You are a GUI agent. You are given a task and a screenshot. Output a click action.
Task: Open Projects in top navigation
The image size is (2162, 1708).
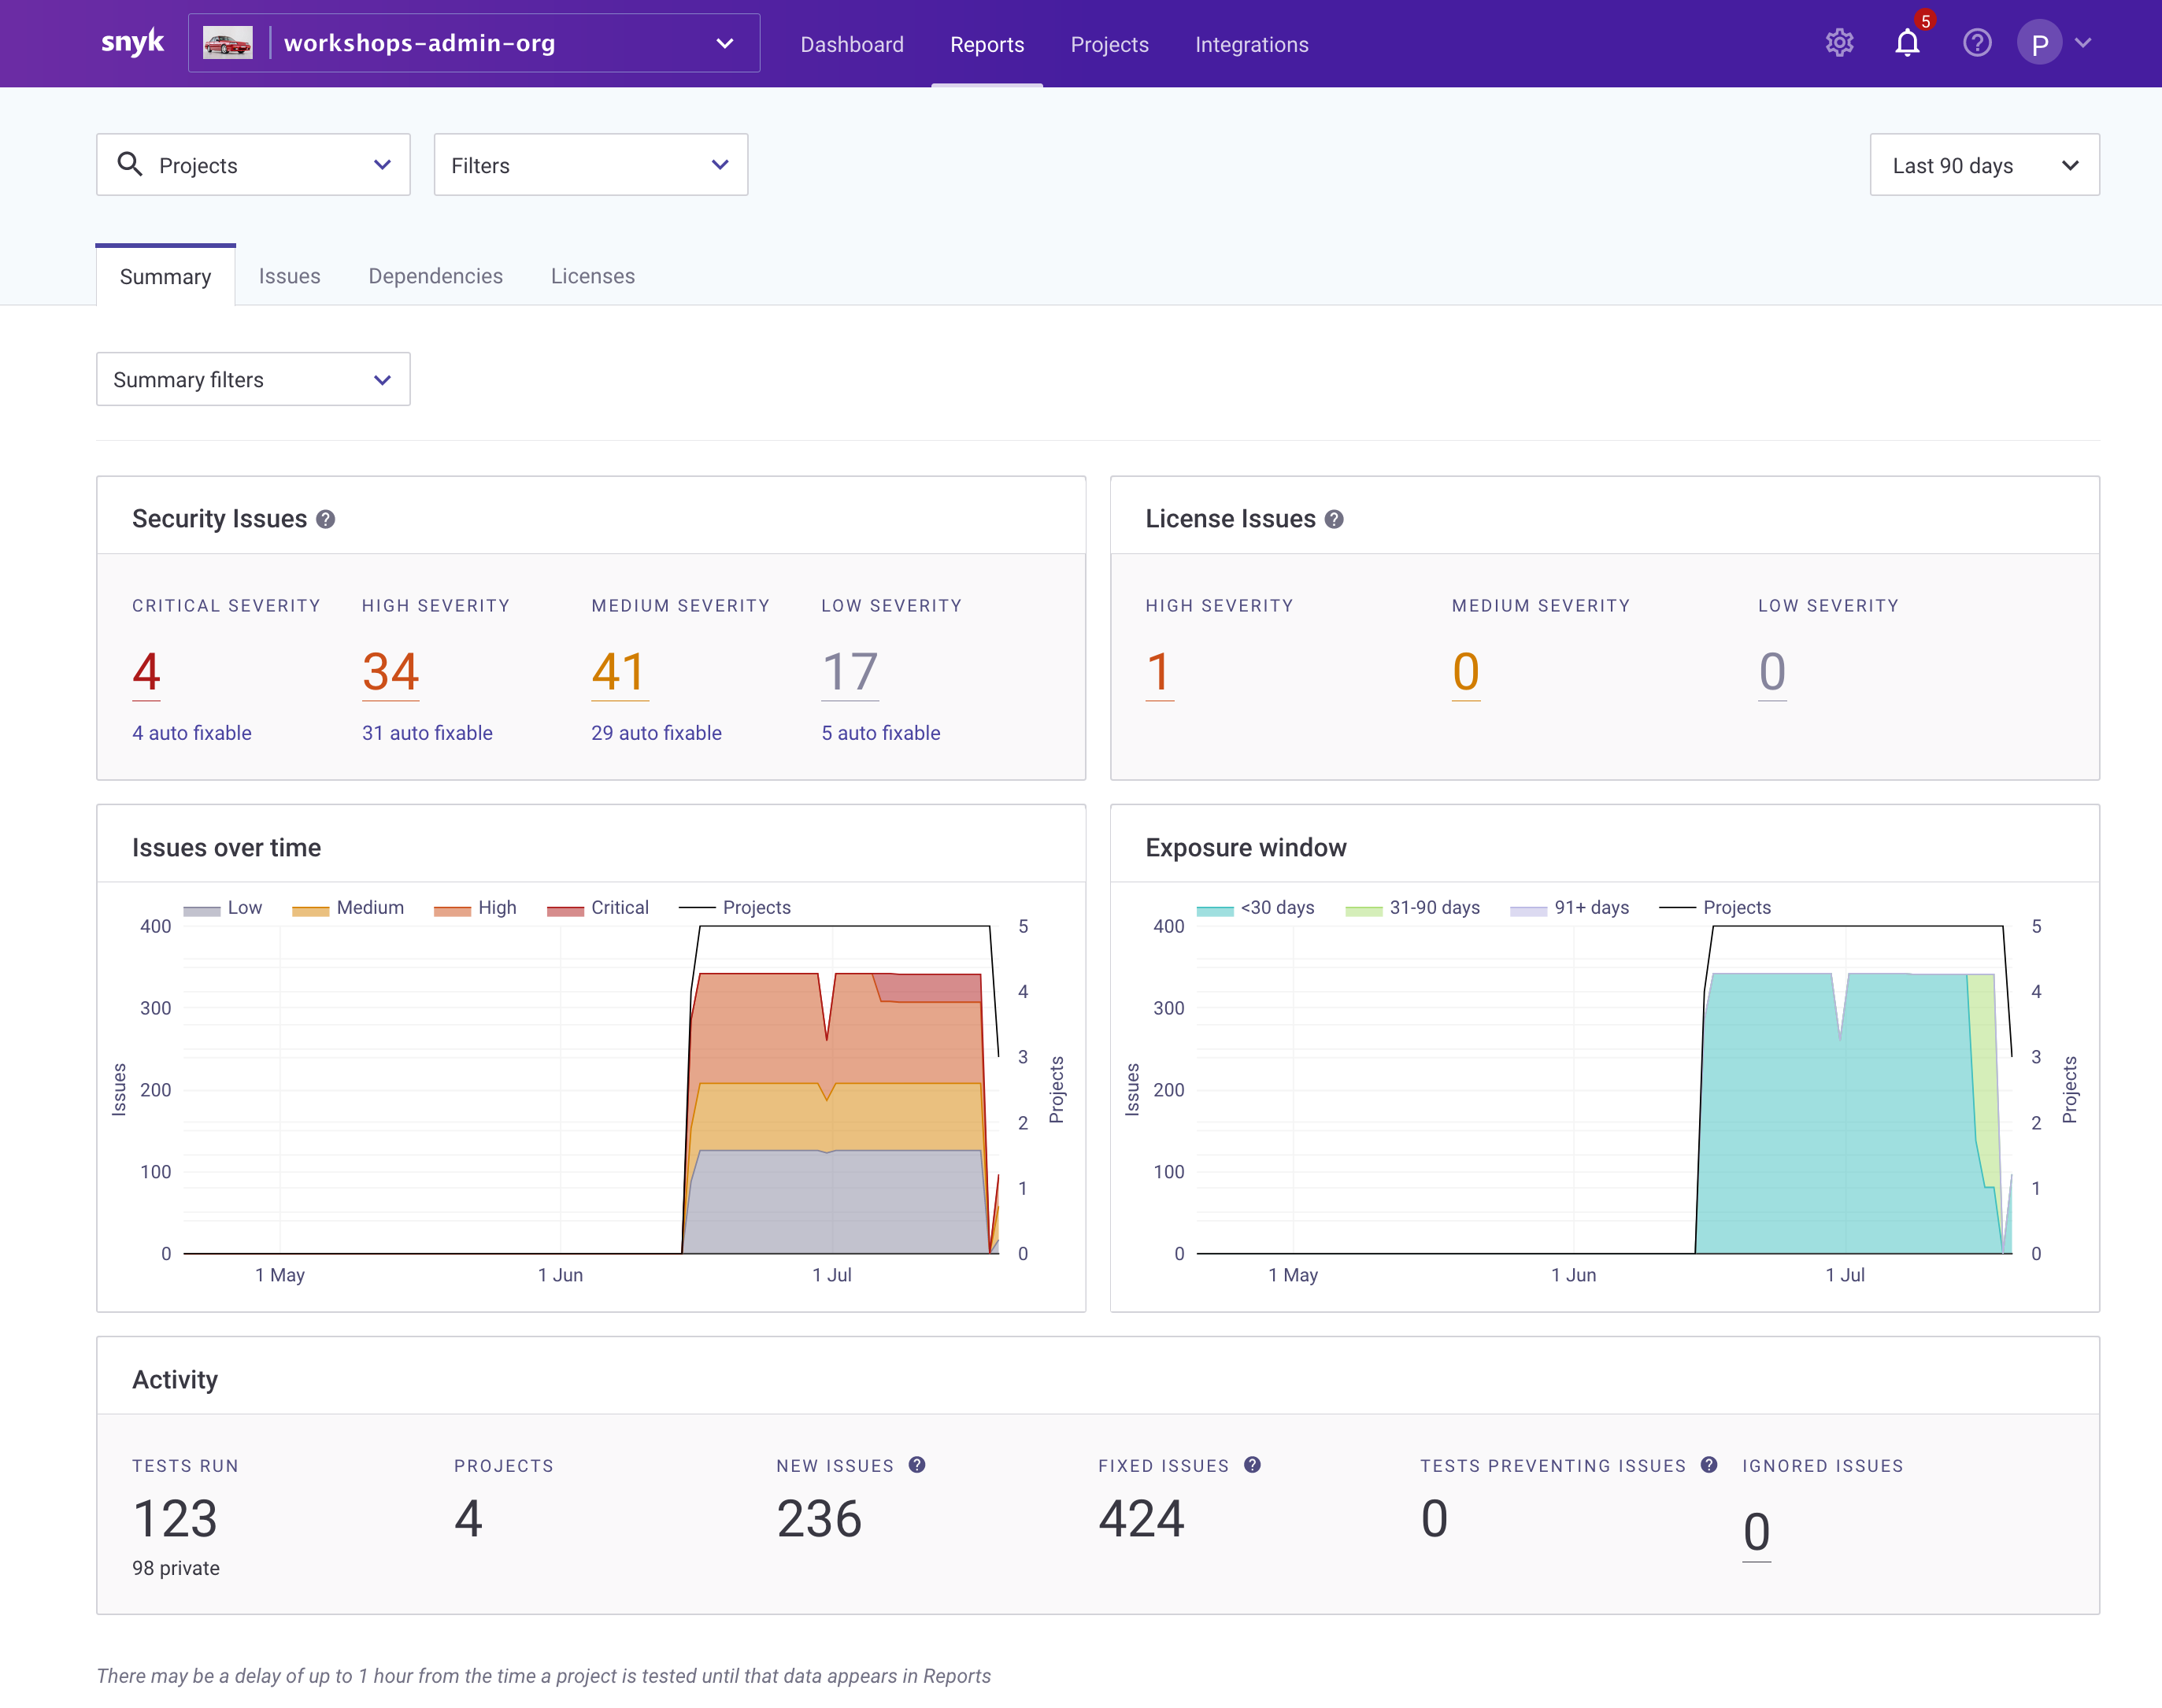click(x=1109, y=44)
